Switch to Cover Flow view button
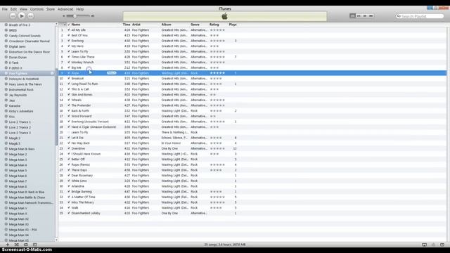 click(x=371, y=15)
